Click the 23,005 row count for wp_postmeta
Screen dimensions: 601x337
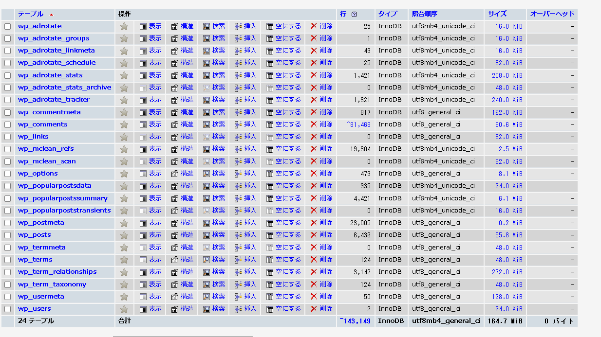(x=360, y=223)
